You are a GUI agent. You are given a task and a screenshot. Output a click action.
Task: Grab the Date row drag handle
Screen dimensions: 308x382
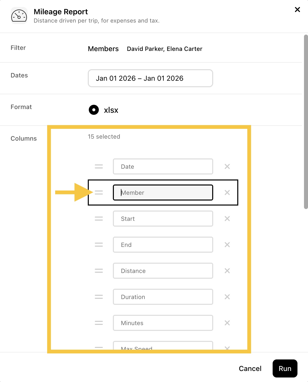tap(99, 166)
